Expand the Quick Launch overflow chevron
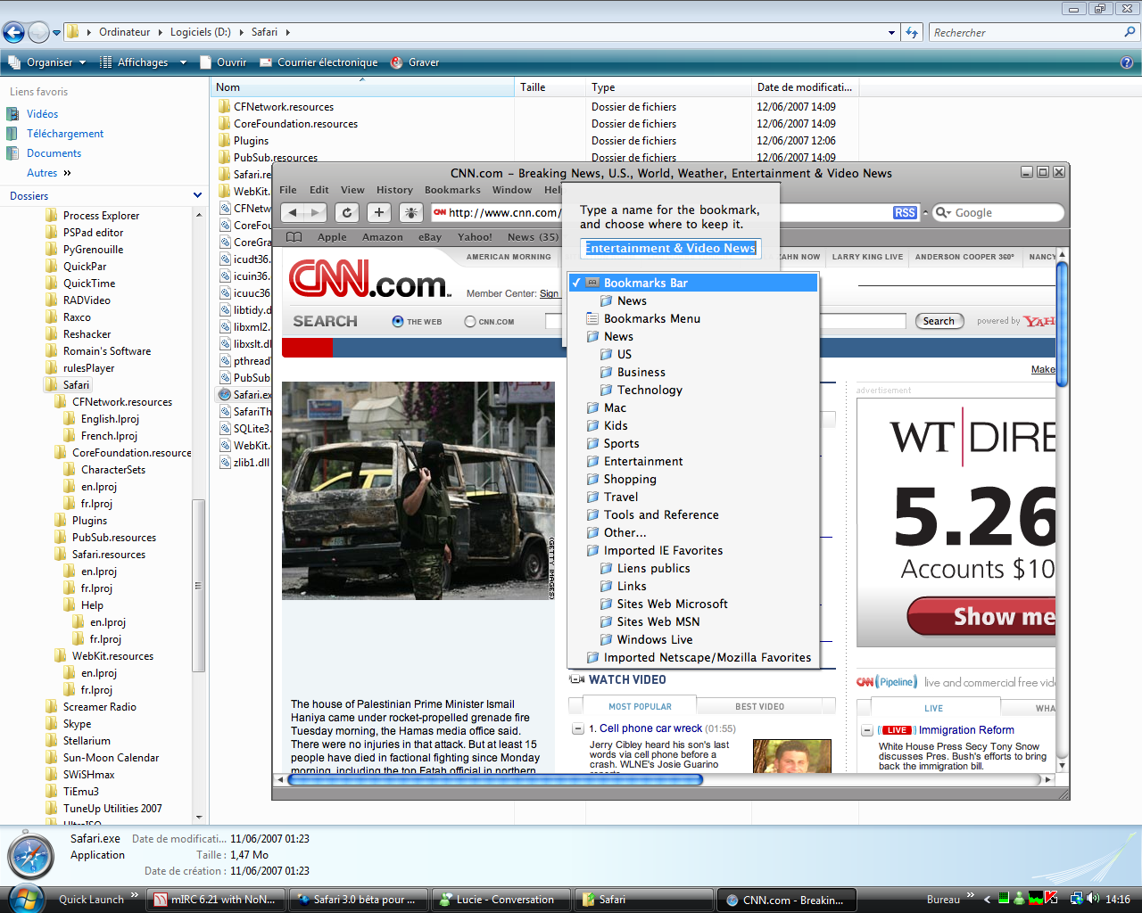 [135, 895]
